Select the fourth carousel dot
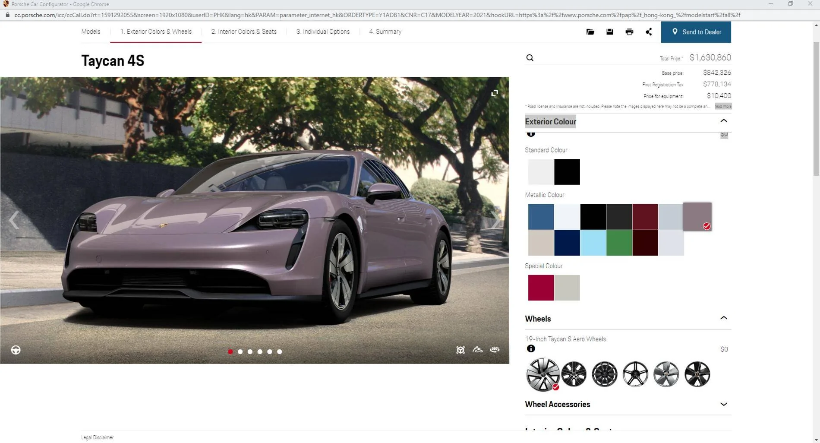Viewport: 820px width, 443px height. pos(260,352)
